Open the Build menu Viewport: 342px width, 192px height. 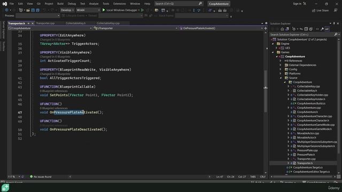[x=60, y=4]
